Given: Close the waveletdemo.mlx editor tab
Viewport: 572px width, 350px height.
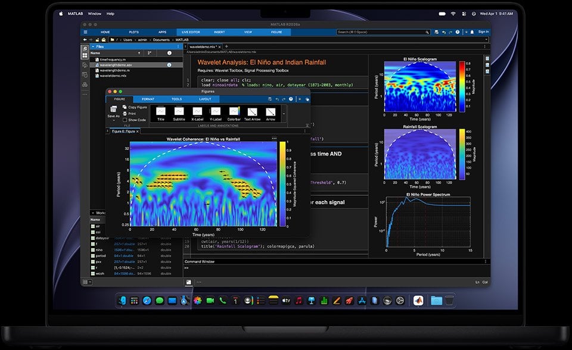Looking at the screenshot, I should [x=220, y=47].
